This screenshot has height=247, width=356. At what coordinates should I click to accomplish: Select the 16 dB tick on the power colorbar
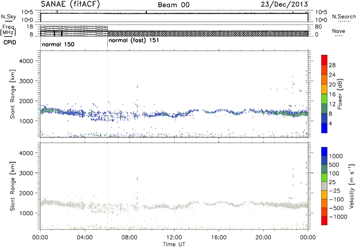point(332,95)
